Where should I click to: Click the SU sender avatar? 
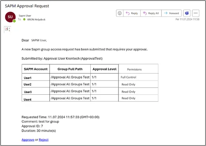point(10,17)
